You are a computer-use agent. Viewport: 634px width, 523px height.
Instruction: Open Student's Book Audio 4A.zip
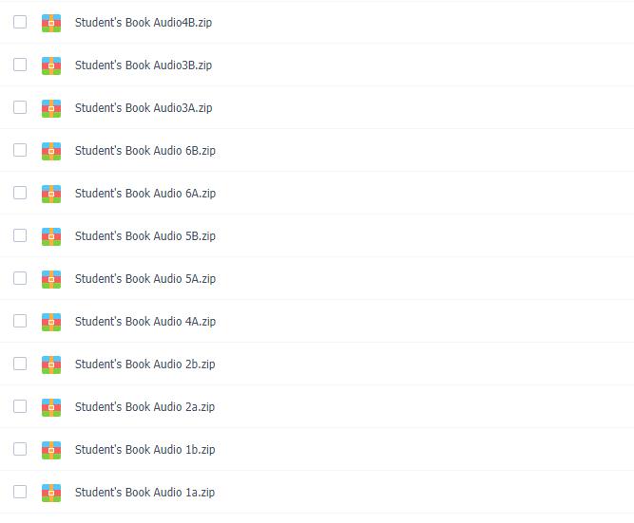coord(145,322)
